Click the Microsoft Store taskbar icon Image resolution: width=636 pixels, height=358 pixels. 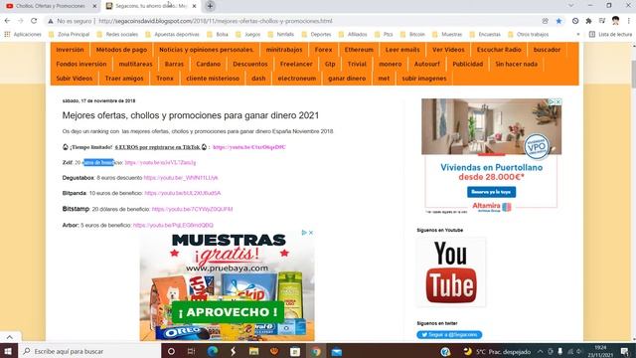[295, 351]
